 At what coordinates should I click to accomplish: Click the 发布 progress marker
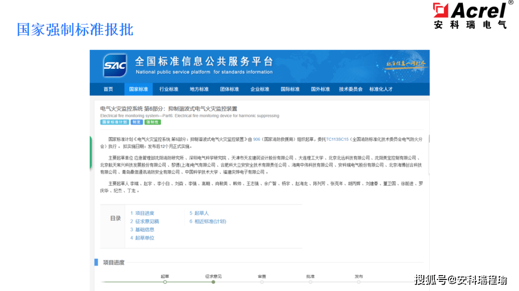coord(359,282)
